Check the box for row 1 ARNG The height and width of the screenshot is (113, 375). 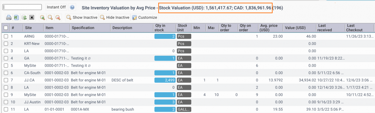point(6,36)
